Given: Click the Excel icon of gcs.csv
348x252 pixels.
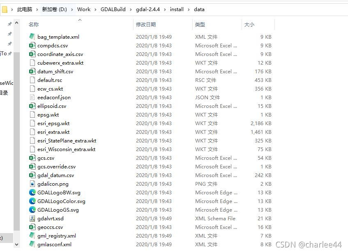Looking at the screenshot, I should click(x=32, y=158).
